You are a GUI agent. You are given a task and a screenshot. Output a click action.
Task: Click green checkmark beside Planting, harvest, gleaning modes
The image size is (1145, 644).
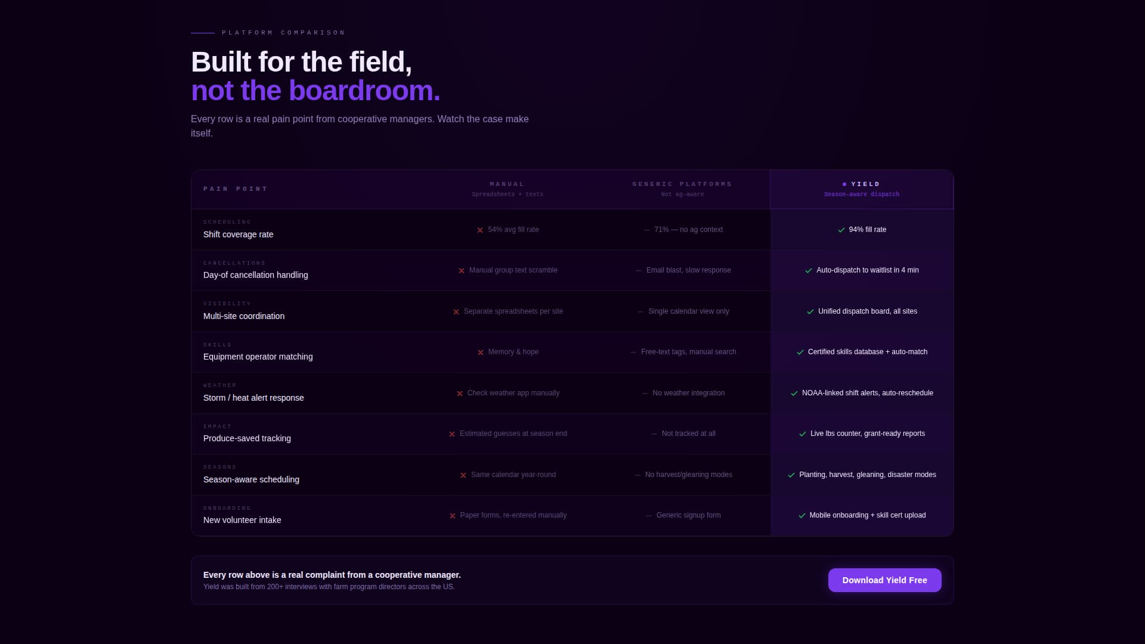[x=791, y=475]
